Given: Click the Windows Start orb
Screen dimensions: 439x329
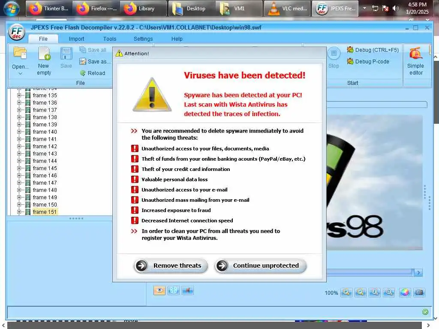Looking at the screenshot, I should [x=11, y=9].
